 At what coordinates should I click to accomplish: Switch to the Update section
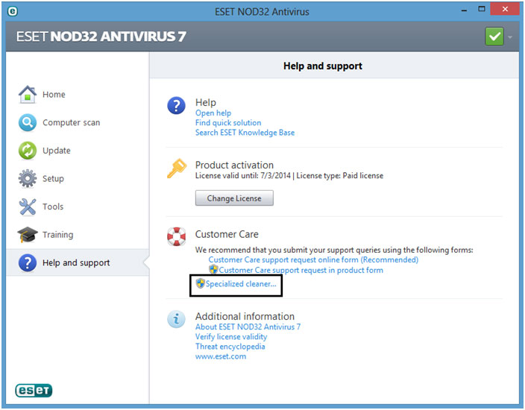(56, 151)
